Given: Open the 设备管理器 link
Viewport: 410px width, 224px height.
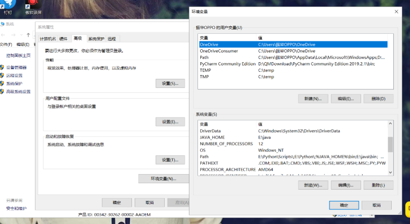Looking at the screenshot, I should point(16,68).
